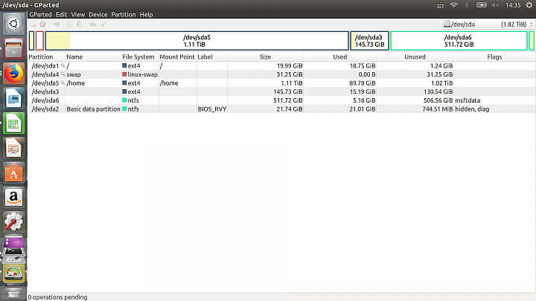
Task: Click the clock showing 14:35
Action: click(x=513, y=5)
